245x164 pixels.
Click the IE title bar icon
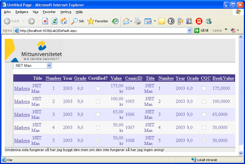tap(4, 5)
